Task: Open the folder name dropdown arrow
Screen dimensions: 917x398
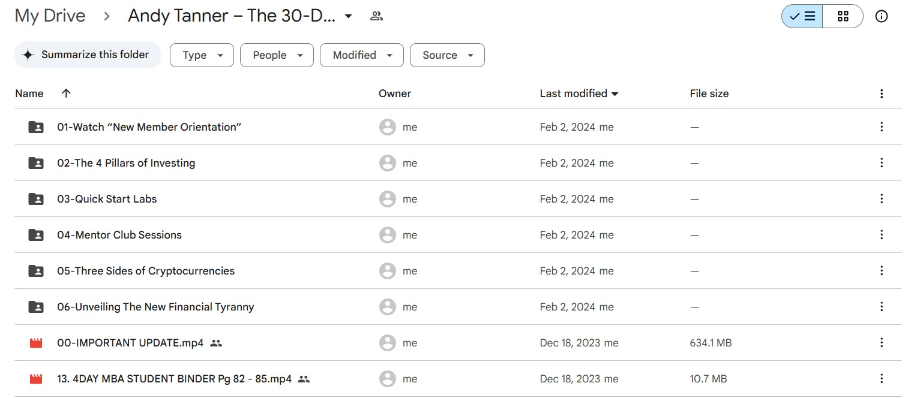Action: [348, 16]
